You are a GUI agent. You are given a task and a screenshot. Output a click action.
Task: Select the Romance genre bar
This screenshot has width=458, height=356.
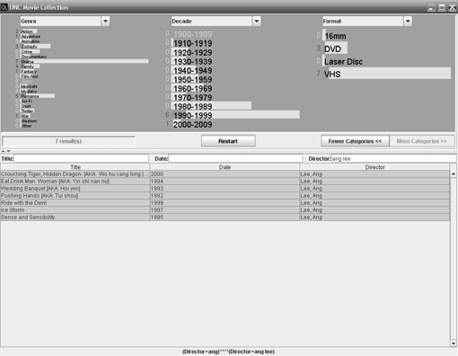[x=38, y=96]
